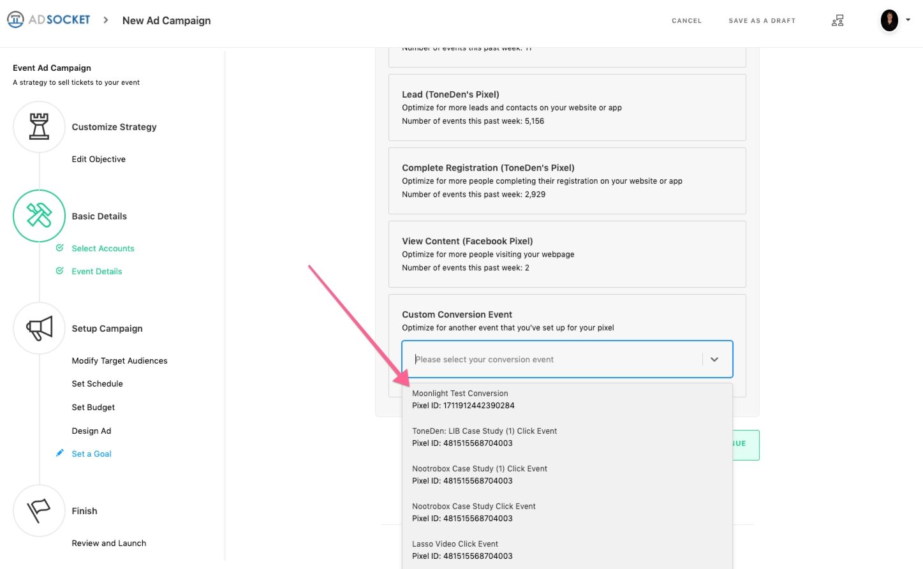Collapse the conversion event dropdown arrow

point(714,359)
